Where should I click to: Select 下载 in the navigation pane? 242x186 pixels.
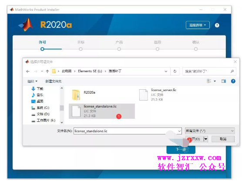37,89
